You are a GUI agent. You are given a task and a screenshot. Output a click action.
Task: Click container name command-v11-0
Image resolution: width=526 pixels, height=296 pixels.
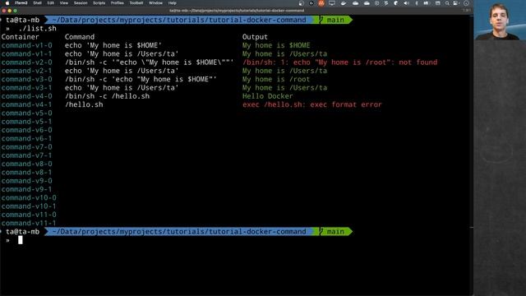[x=29, y=215]
